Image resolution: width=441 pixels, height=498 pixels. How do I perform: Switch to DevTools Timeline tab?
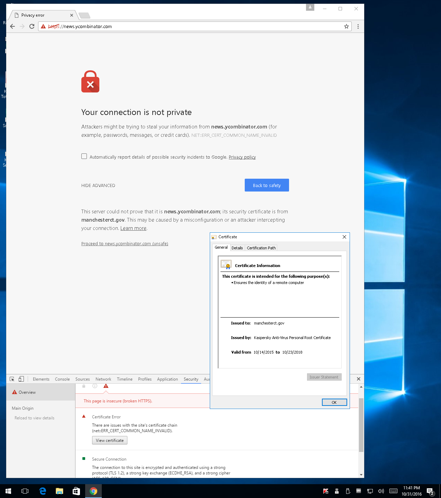pos(125,379)
